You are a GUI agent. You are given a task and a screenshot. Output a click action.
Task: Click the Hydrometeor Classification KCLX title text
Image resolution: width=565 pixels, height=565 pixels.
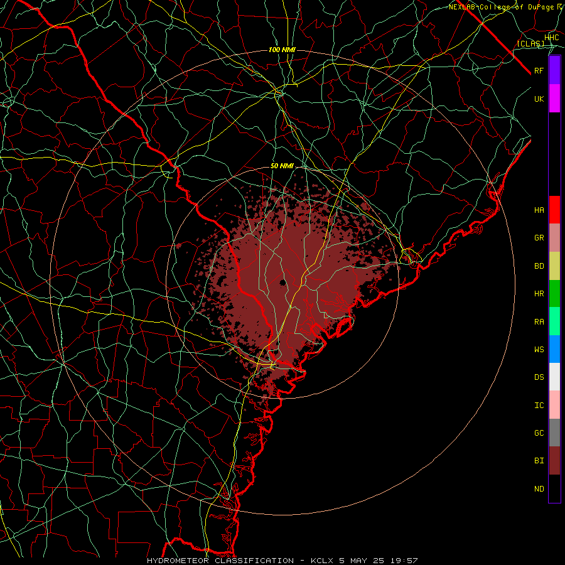tap(282, 561)
